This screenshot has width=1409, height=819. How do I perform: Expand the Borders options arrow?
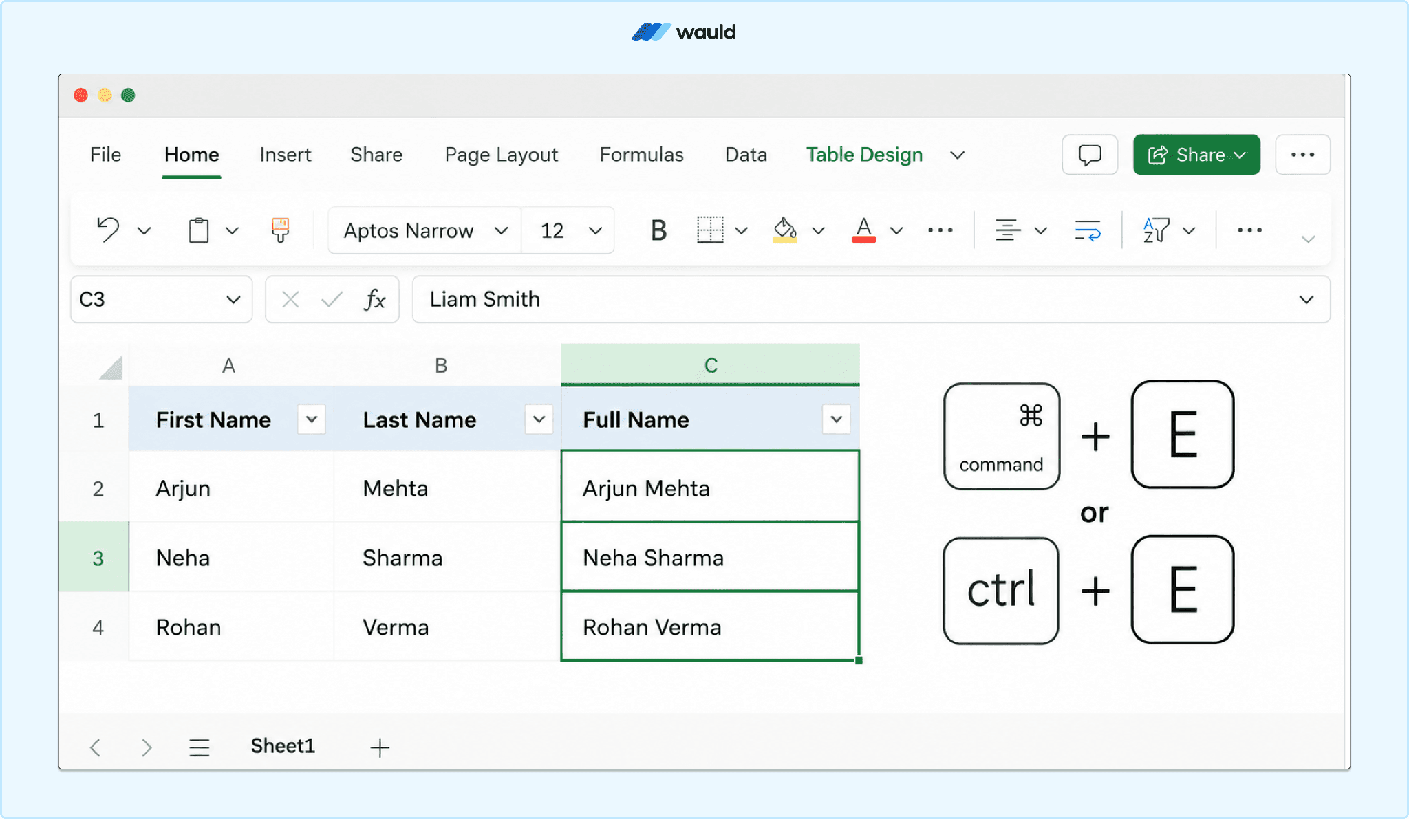[741, 230]
